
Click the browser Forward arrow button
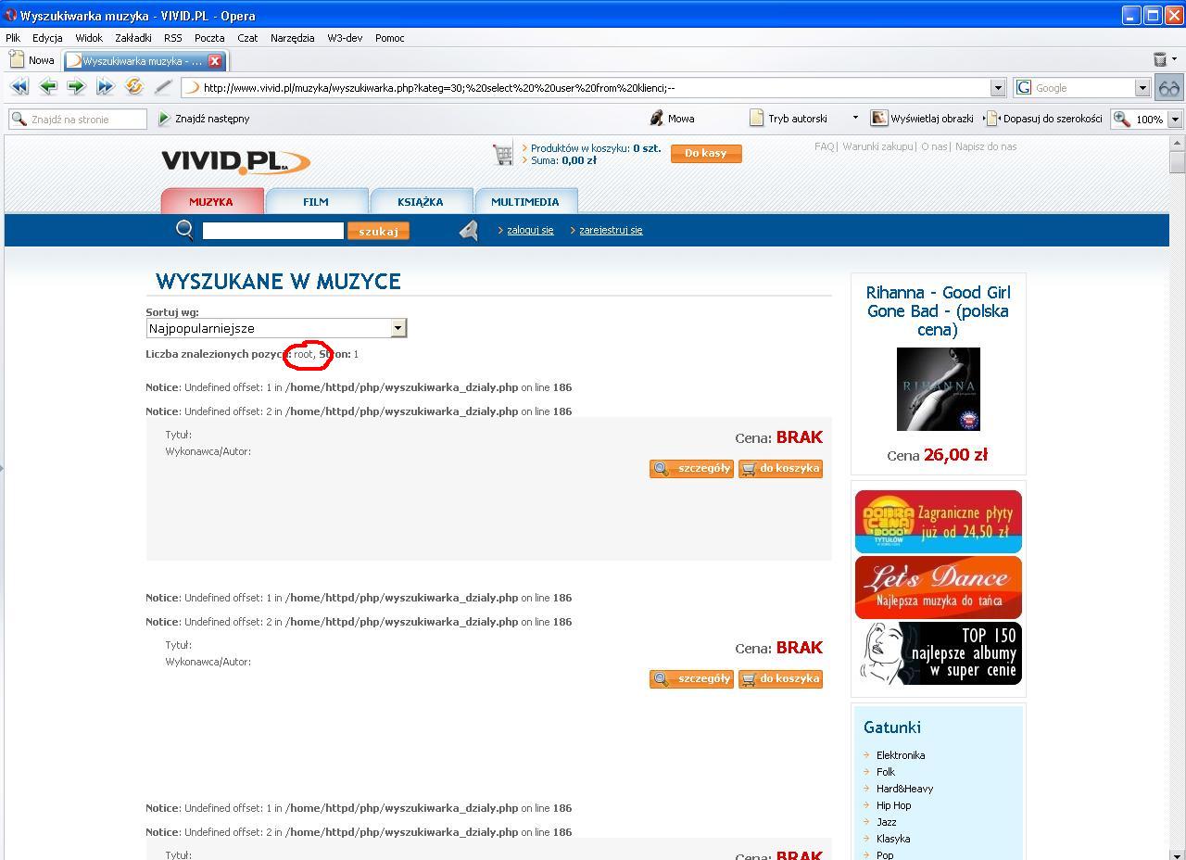(76, 87)
